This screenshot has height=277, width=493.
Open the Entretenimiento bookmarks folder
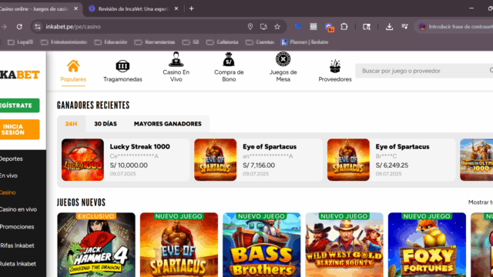point(64,42)
